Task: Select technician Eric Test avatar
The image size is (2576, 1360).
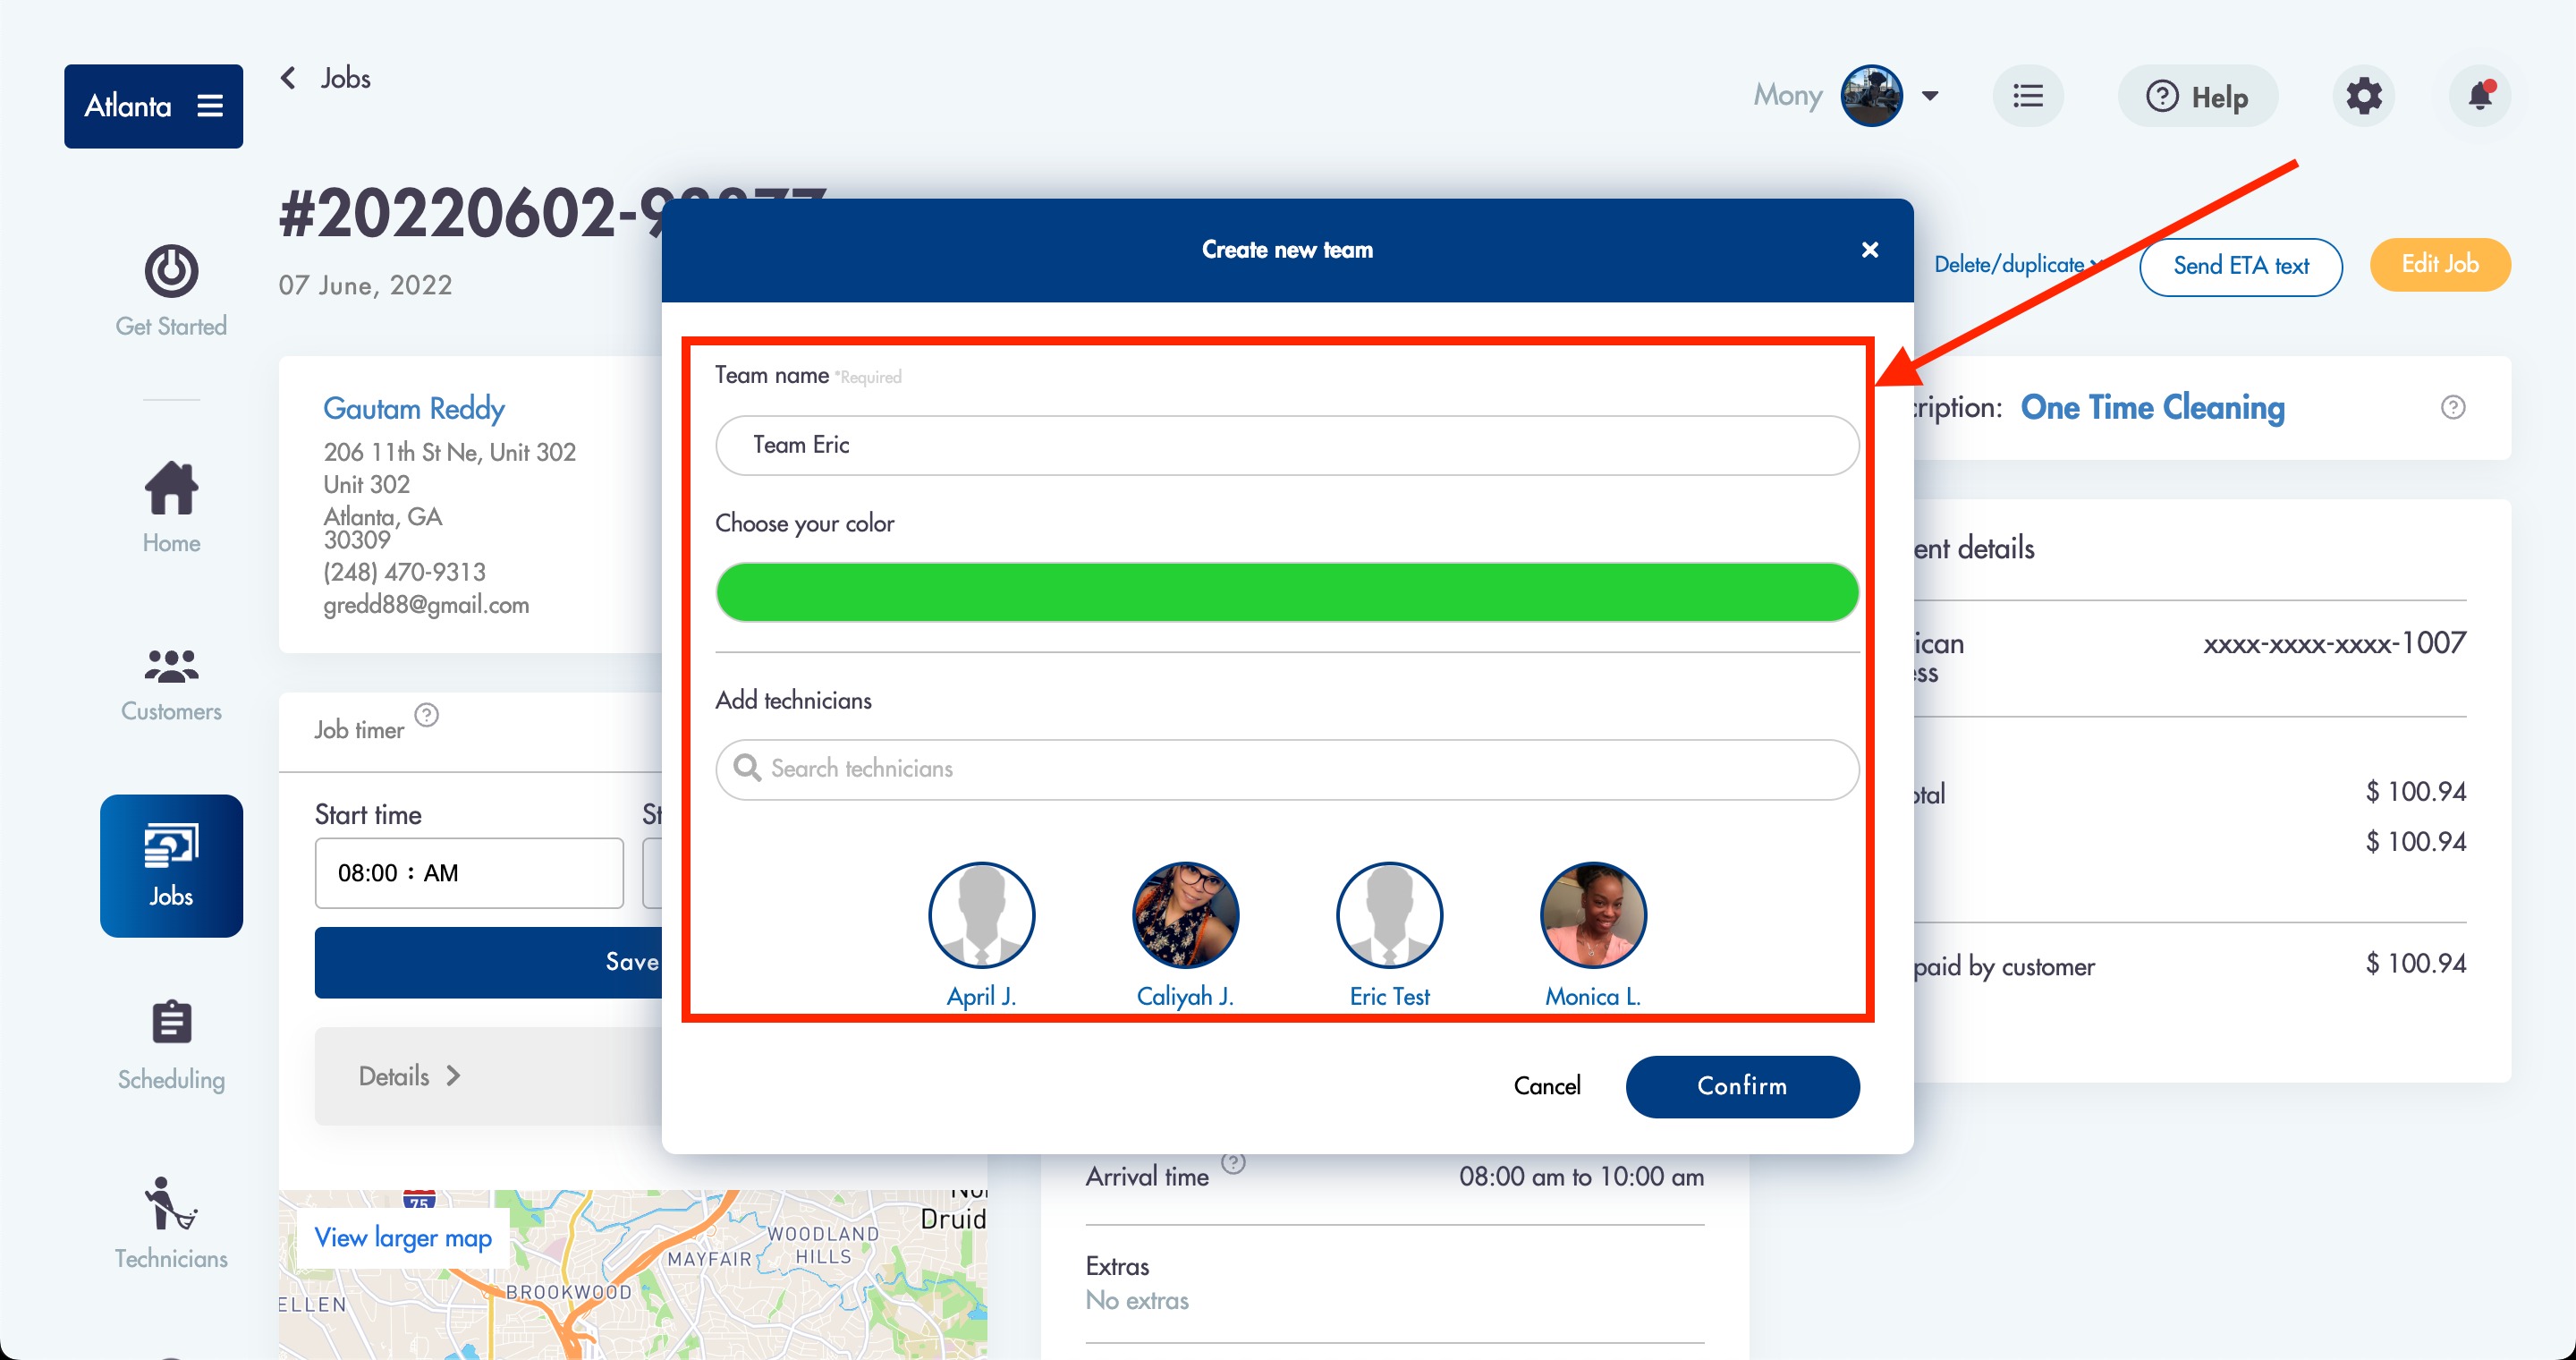Action: (1389, 915)
